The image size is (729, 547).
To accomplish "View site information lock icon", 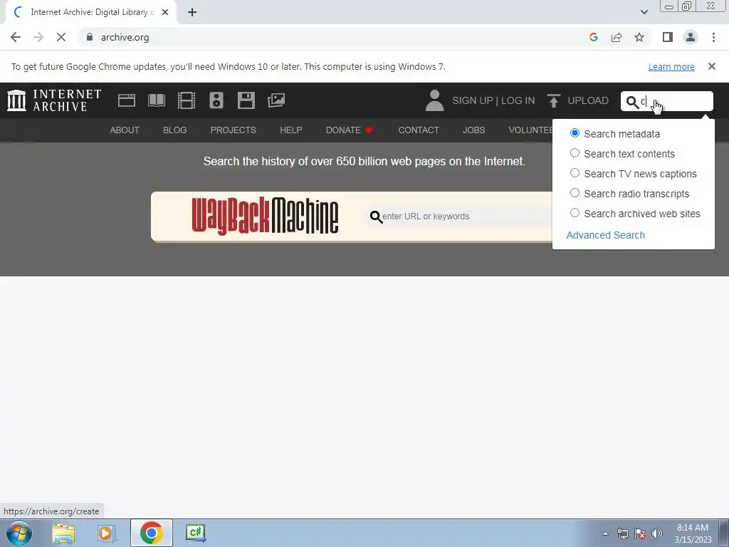I will tap(90, 37).
